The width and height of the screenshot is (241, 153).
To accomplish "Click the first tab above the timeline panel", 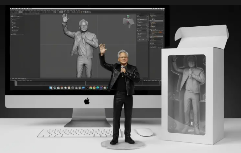I will click(x=14, y=78).
